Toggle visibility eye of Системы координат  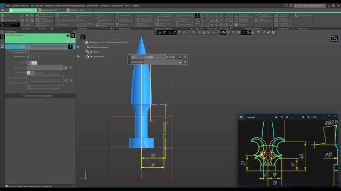click(x=78, y=47)
